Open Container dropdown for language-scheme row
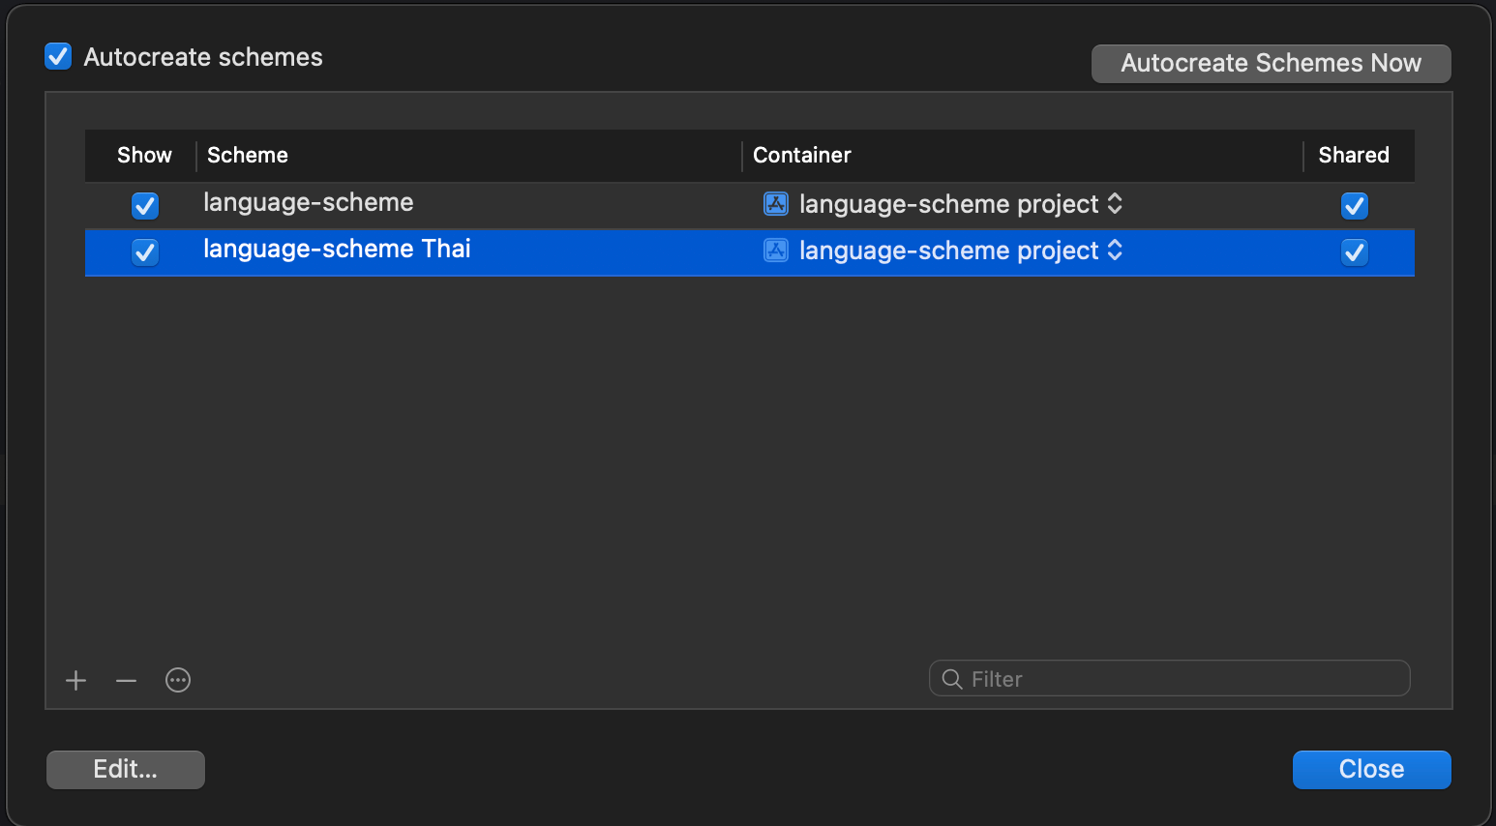Screen dimensions: 1496x826 pyautogui.click(x=1115, y=204)
